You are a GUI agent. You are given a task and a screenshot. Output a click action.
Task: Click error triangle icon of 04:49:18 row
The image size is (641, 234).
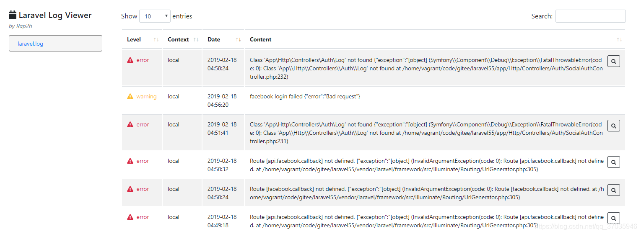(x=130, y=217)
